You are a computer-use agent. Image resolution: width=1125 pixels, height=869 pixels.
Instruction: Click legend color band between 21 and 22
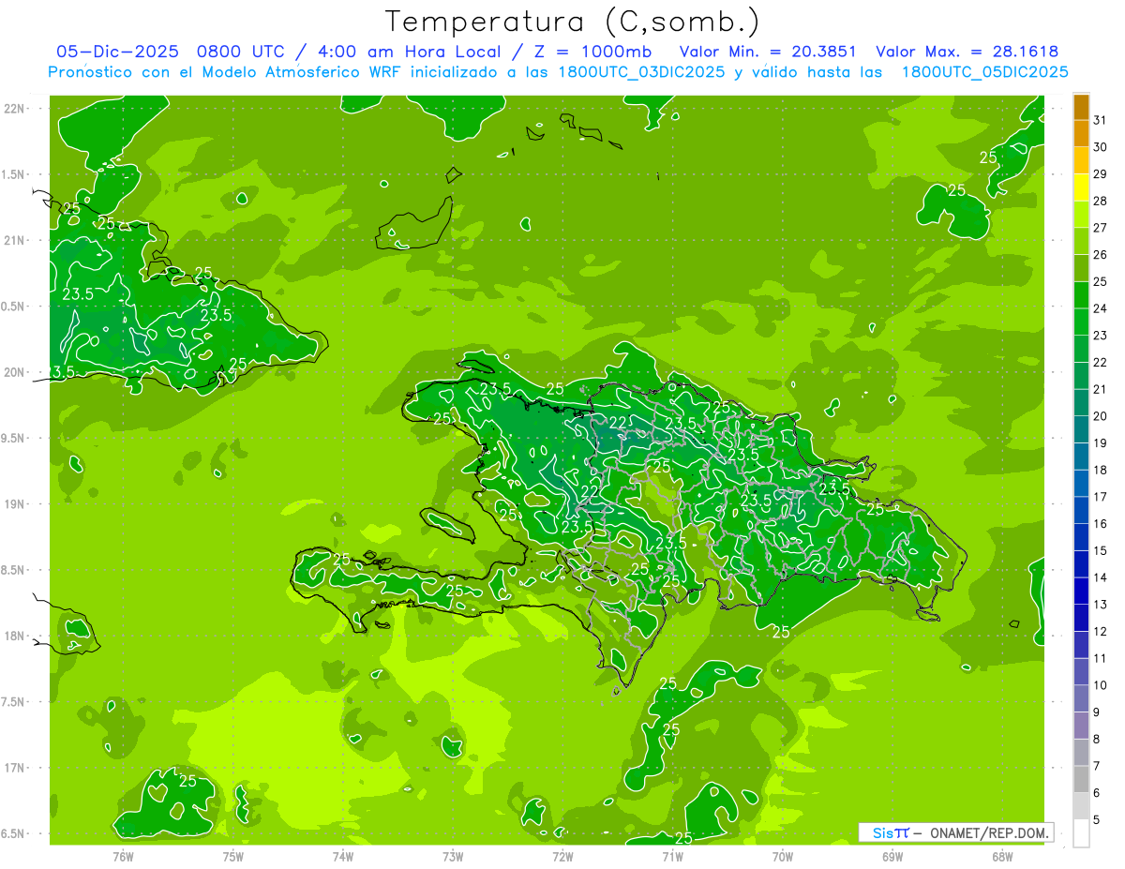[1081, 376]
